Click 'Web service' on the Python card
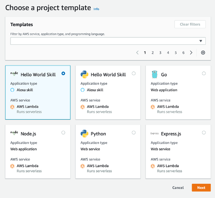 point(90,149)
